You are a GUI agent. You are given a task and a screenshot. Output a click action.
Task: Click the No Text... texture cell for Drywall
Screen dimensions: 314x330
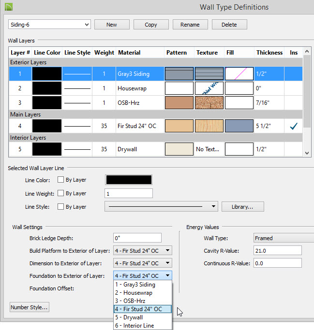209,149
